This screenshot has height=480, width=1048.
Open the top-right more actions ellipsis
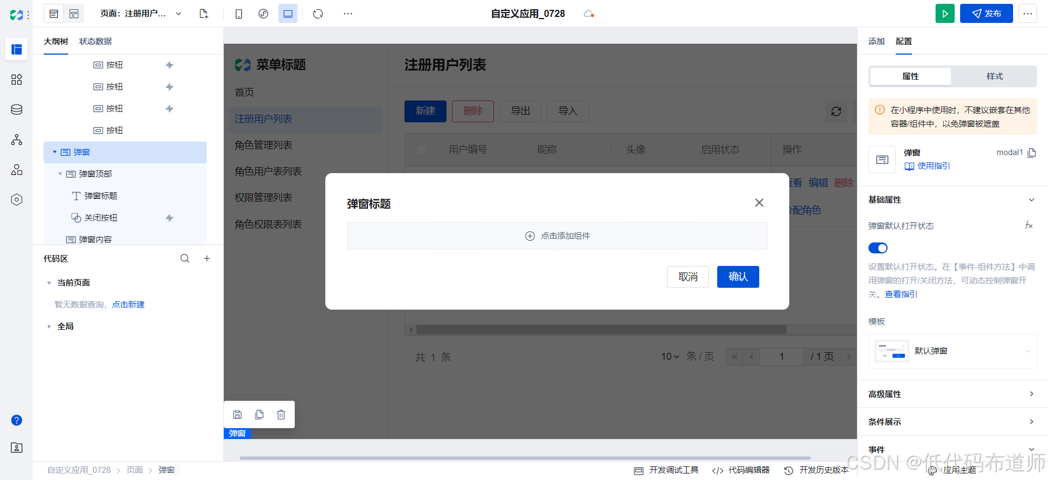coord(1028,14)
